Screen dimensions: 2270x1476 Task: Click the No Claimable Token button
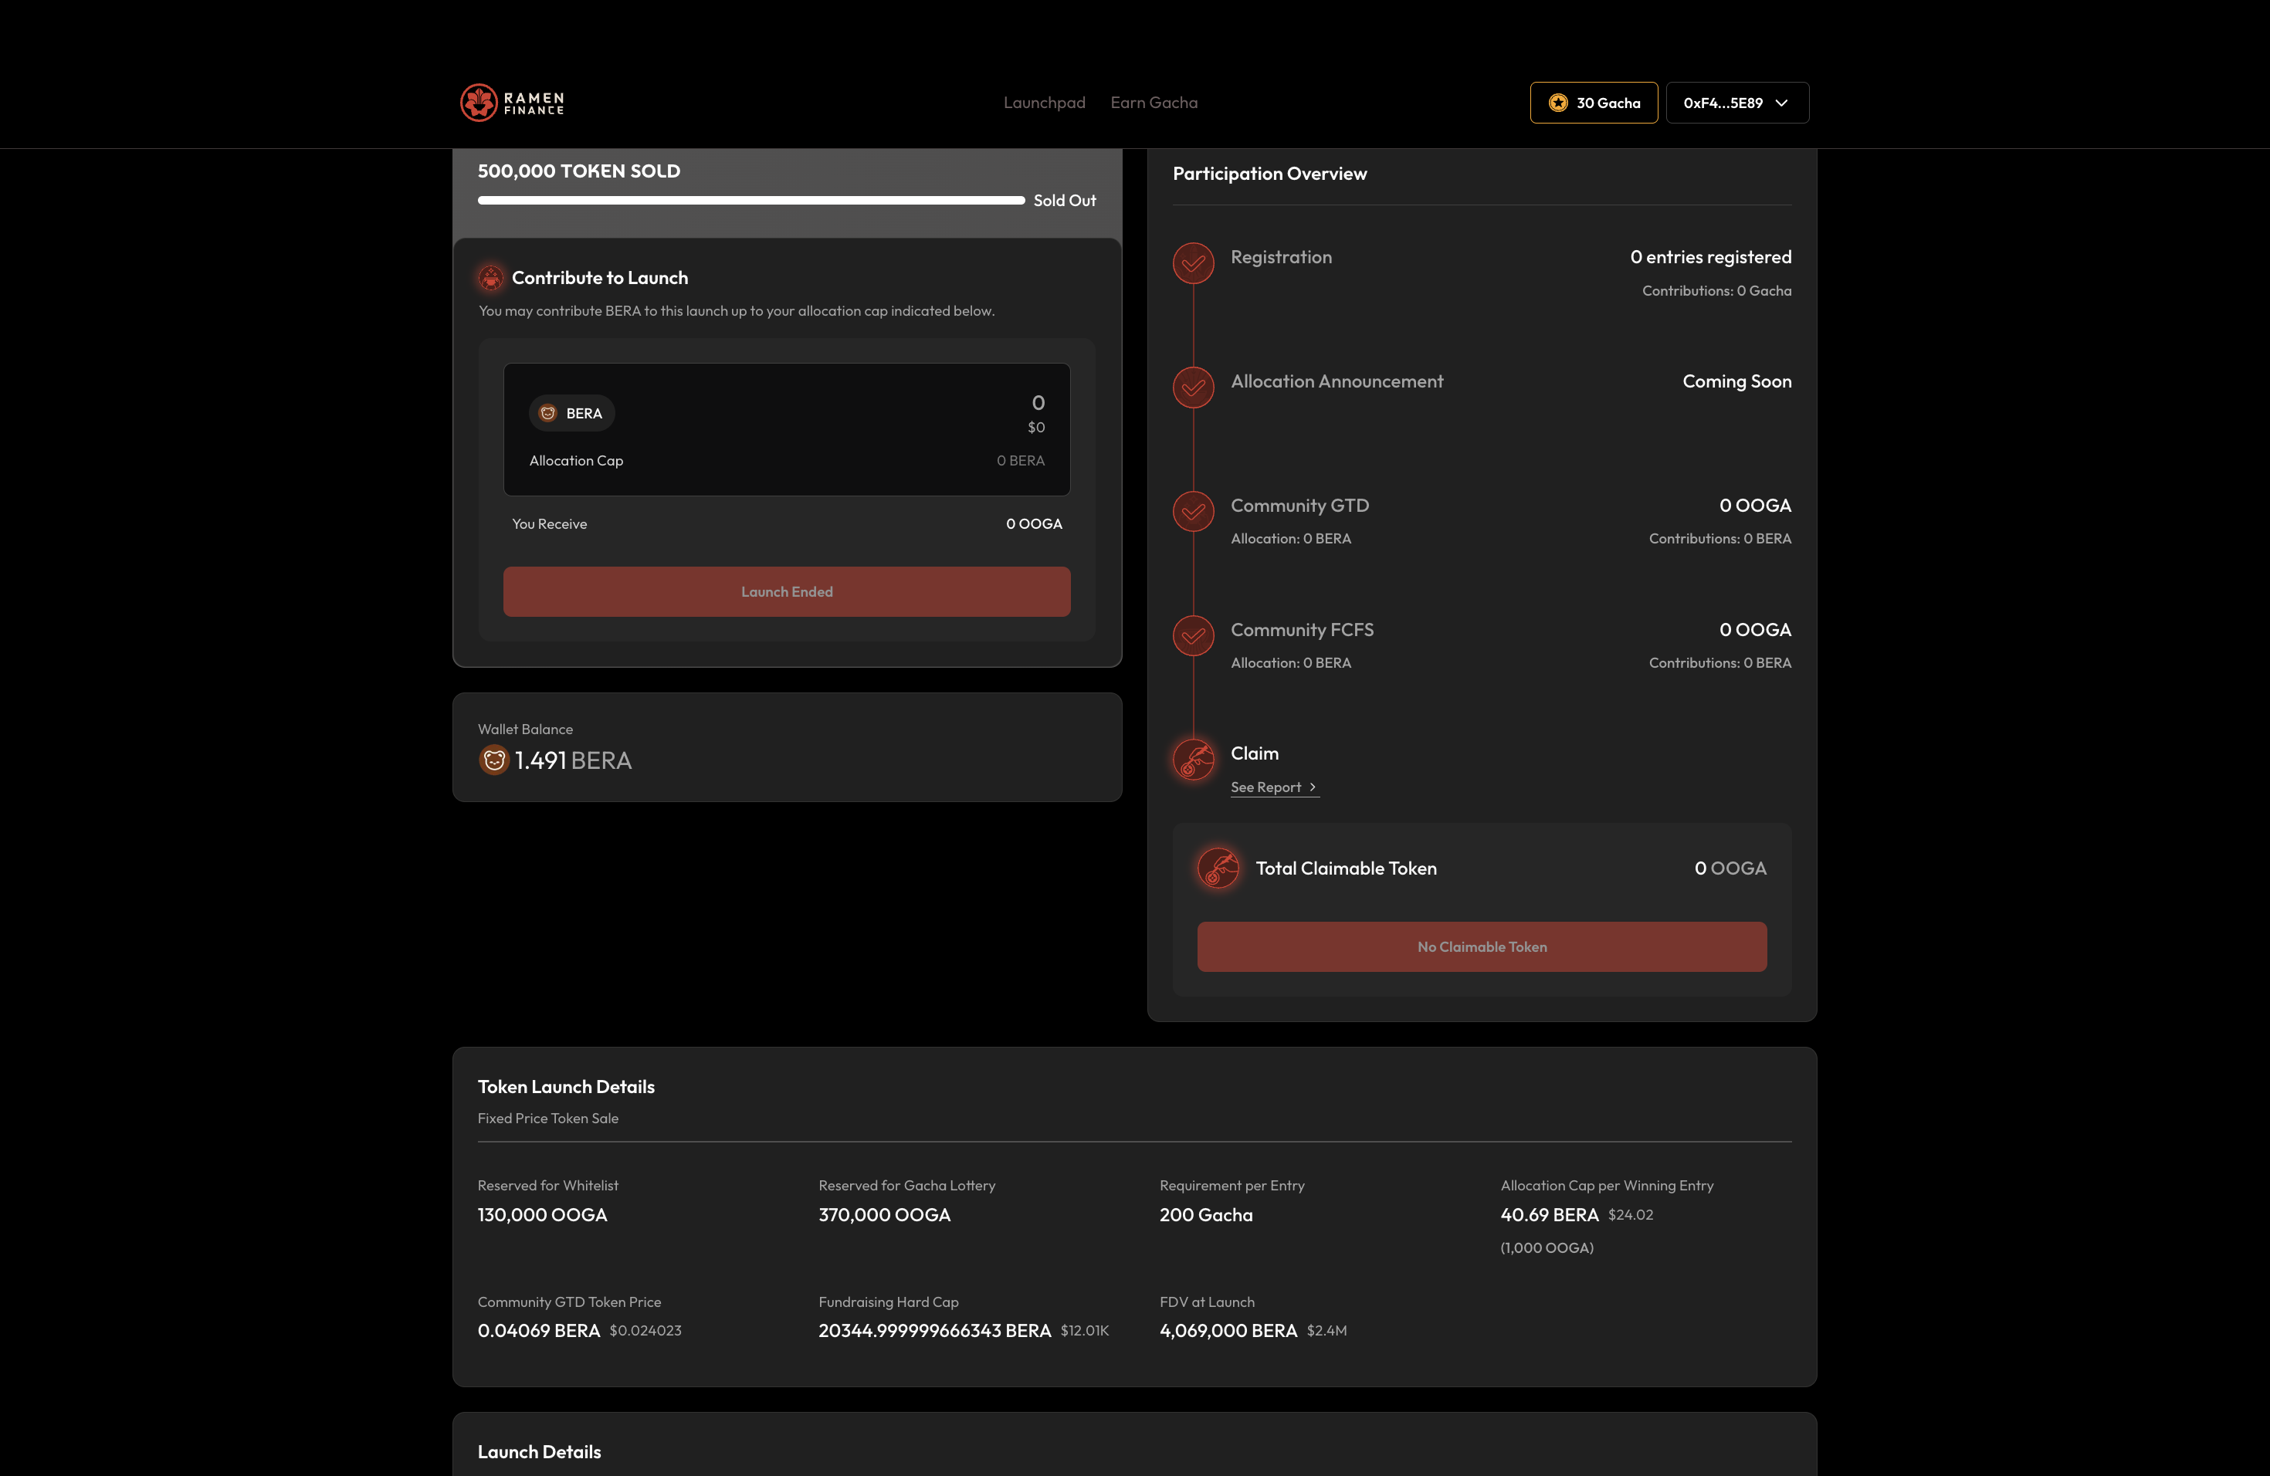pyautogui.click(x=1481, y=946)
